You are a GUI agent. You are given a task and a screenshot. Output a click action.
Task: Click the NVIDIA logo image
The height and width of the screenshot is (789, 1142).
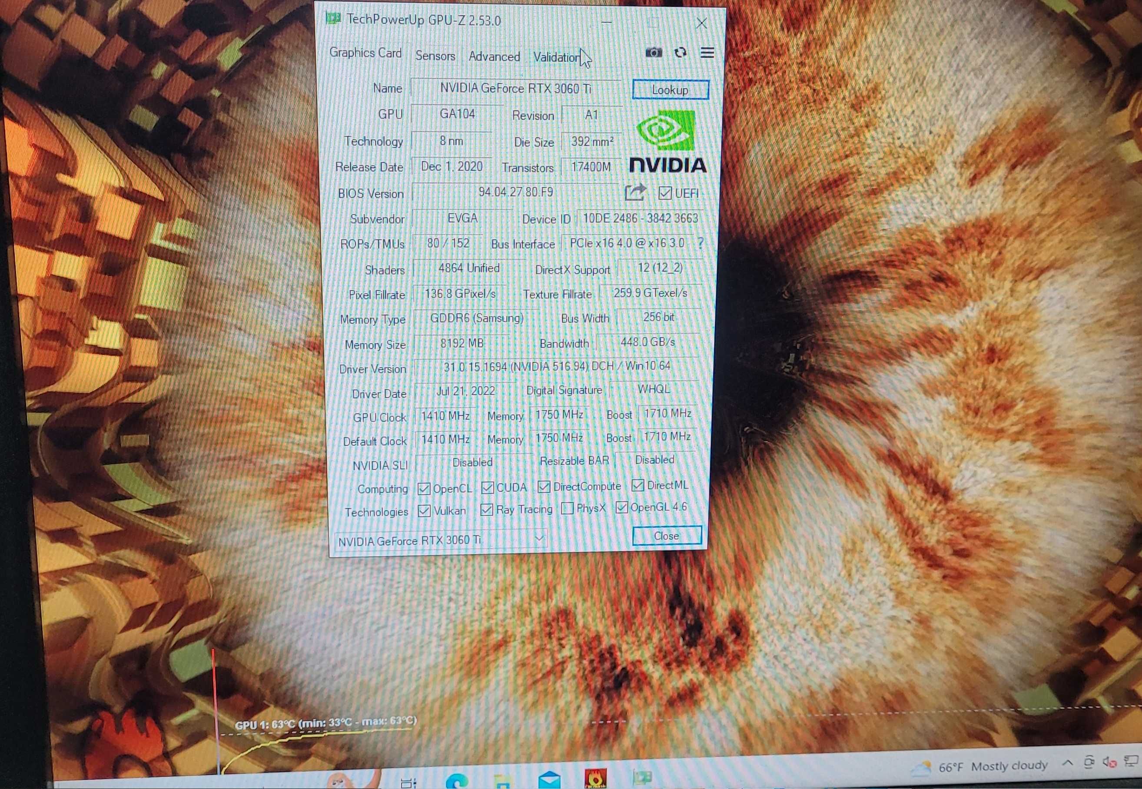pos(667,143)
